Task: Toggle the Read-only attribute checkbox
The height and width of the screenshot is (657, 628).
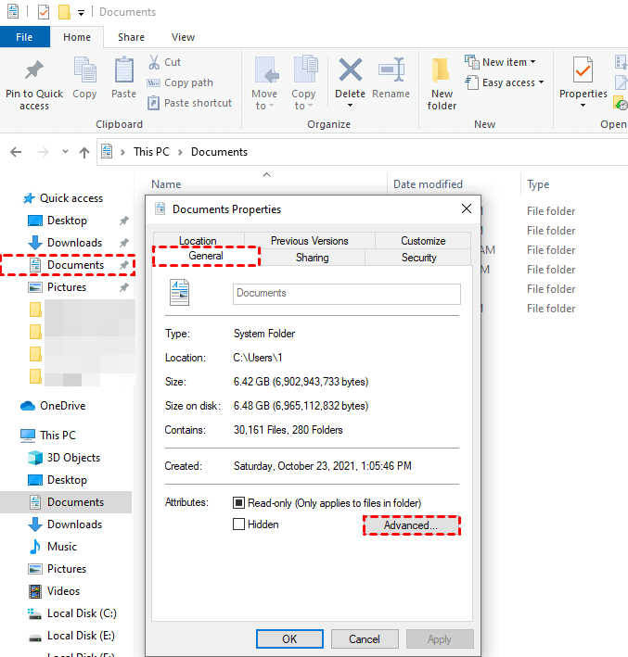Action: tap(238, 502)
